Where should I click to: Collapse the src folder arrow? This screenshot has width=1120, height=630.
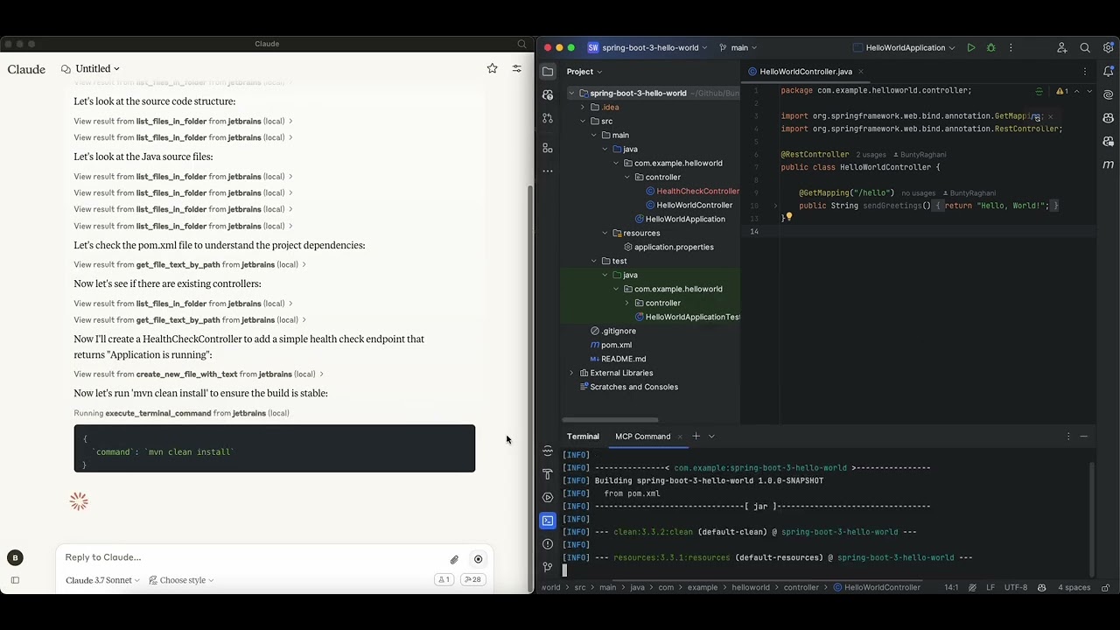(x=583, y=122)
